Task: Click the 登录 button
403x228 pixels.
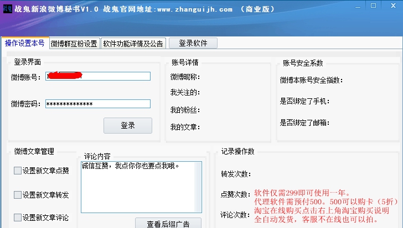Action: (127, 125)
